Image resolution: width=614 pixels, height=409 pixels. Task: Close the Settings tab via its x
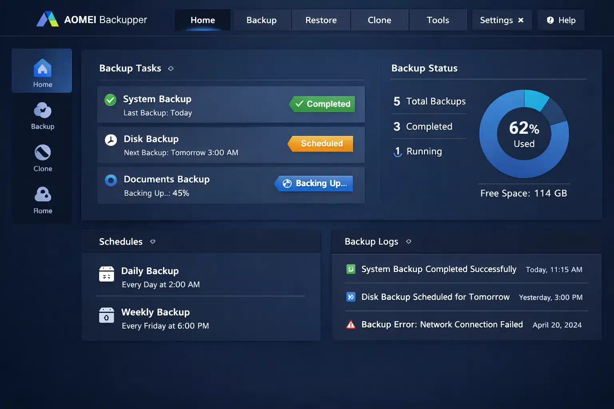[x=521, y=20]
